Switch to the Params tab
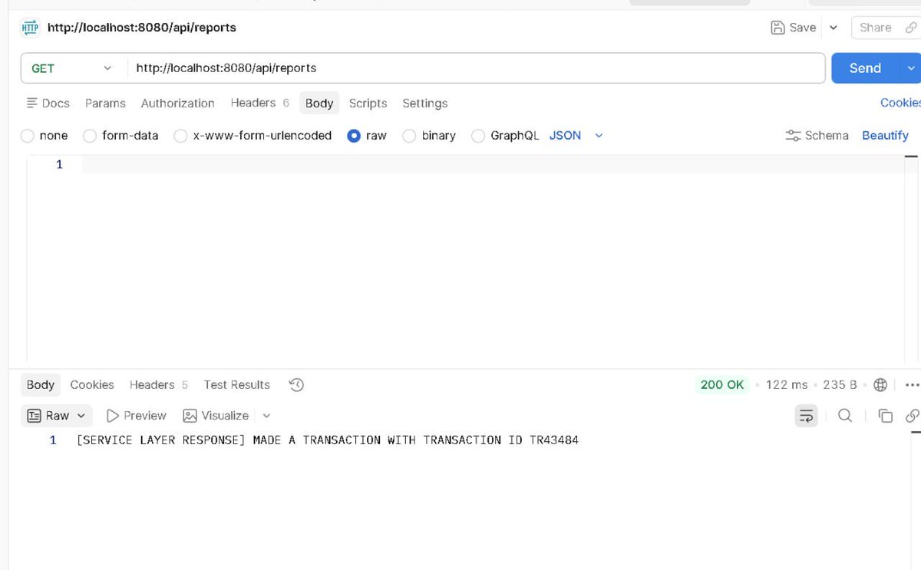 pyautogui.click(x=105, y=103)
